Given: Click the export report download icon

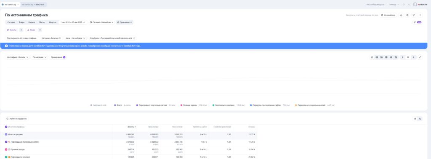Looking at the screenshot, I should pos(401,15).
